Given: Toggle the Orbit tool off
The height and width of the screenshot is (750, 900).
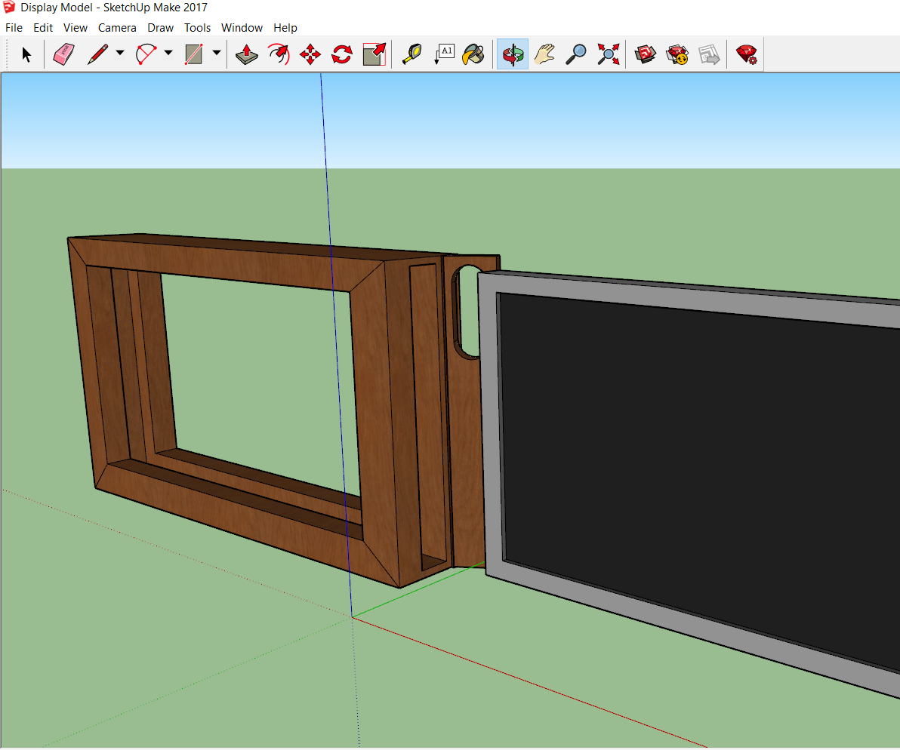Looking at the screenshot, I should pyautogui.click(x=512, y=54).
